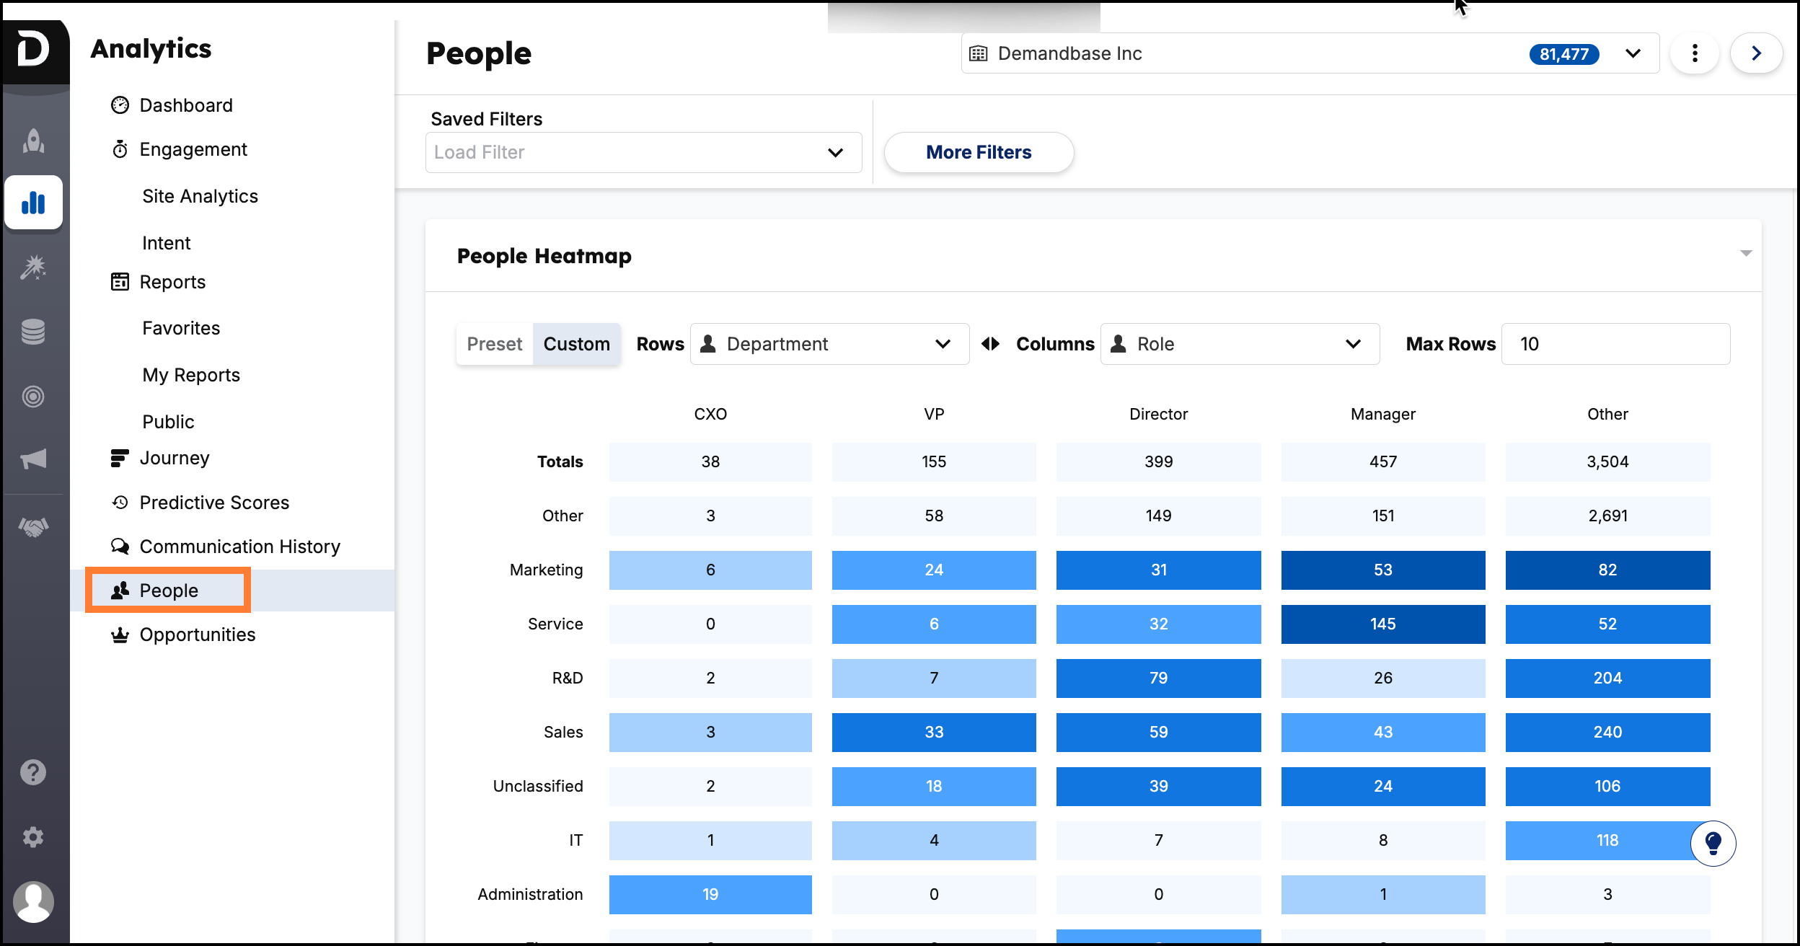Open Columns Role dropdown
1800x946 pixels.
pyautogui.click(x=1240, y=344)
